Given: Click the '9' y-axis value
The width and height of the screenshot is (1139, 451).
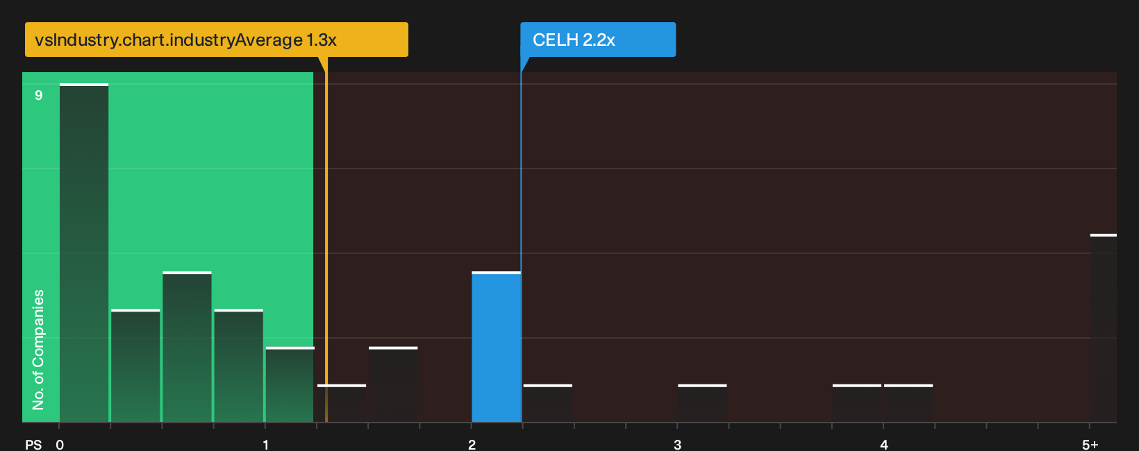Looking at the screenshot, I should point(39,95).
